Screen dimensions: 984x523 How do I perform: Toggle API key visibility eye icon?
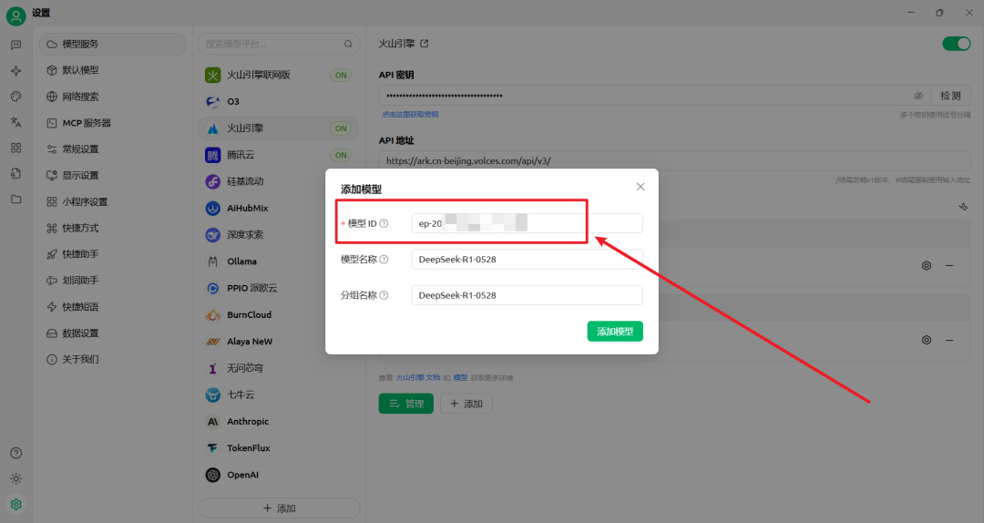[x=918, y=96]
